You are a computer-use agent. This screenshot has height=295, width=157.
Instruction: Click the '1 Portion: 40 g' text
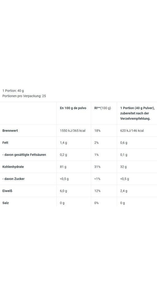[x=13, y=91]
